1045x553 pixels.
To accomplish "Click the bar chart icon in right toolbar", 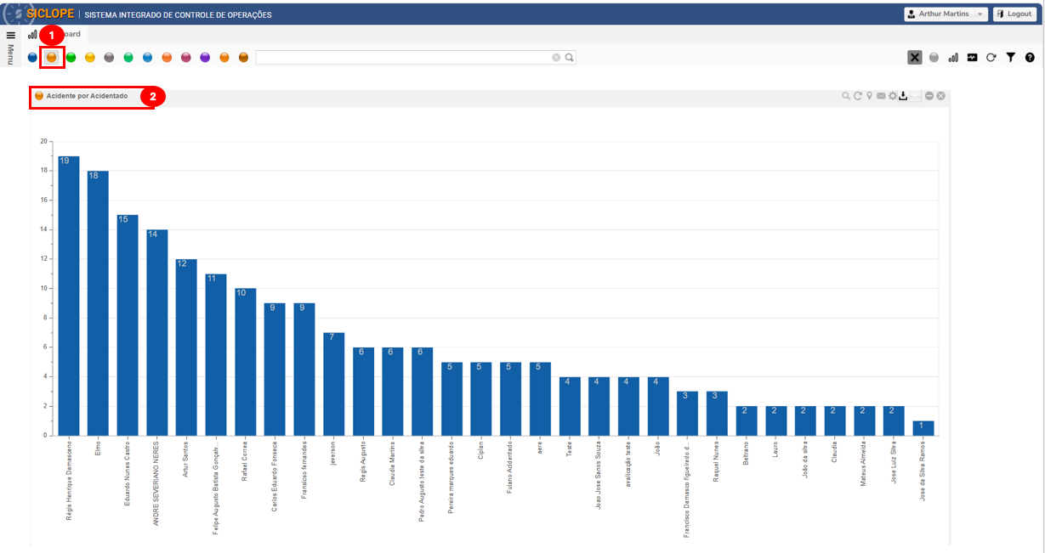I will coord(953,58).
